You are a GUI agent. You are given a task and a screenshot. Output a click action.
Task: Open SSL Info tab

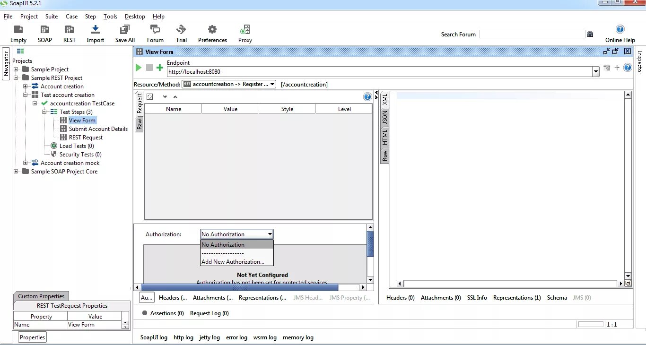tap(477, 298)
